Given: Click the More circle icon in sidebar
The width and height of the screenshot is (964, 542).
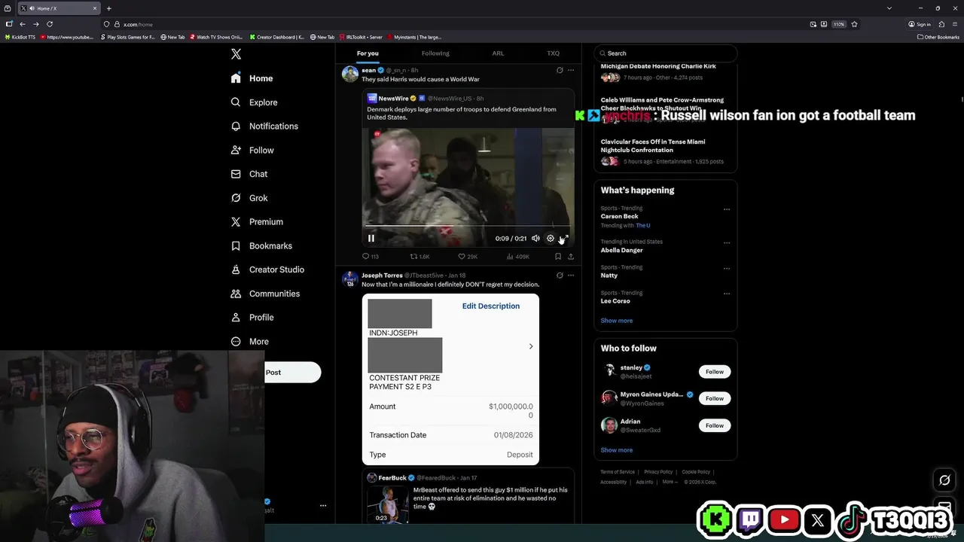Looking at the screenshot, I should [x=236, y=342].
